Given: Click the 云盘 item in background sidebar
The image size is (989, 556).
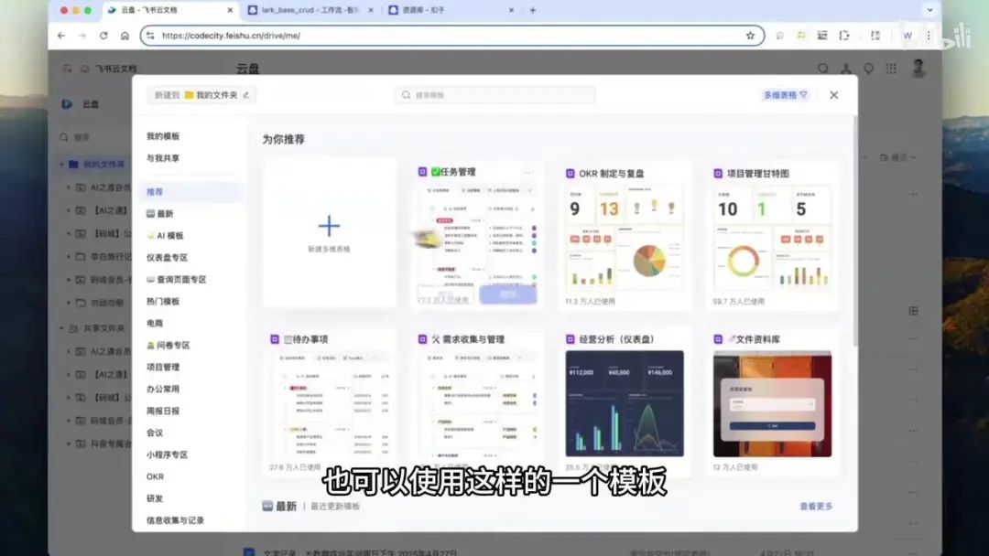Looking at the screenshot, I should [x=91, y=104].
